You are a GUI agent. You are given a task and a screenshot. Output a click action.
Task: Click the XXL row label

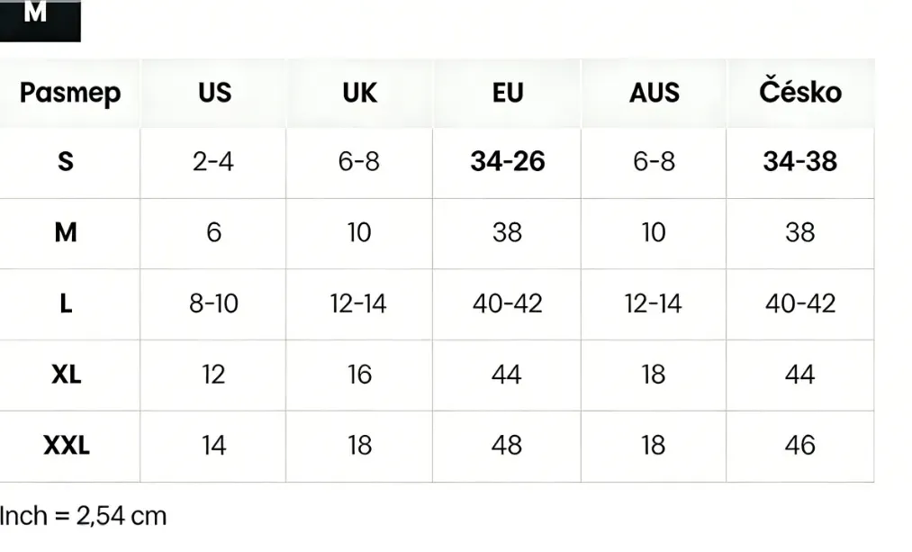(66, 445)
